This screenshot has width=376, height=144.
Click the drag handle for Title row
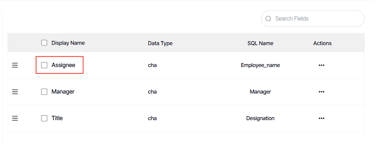[15, 118]
